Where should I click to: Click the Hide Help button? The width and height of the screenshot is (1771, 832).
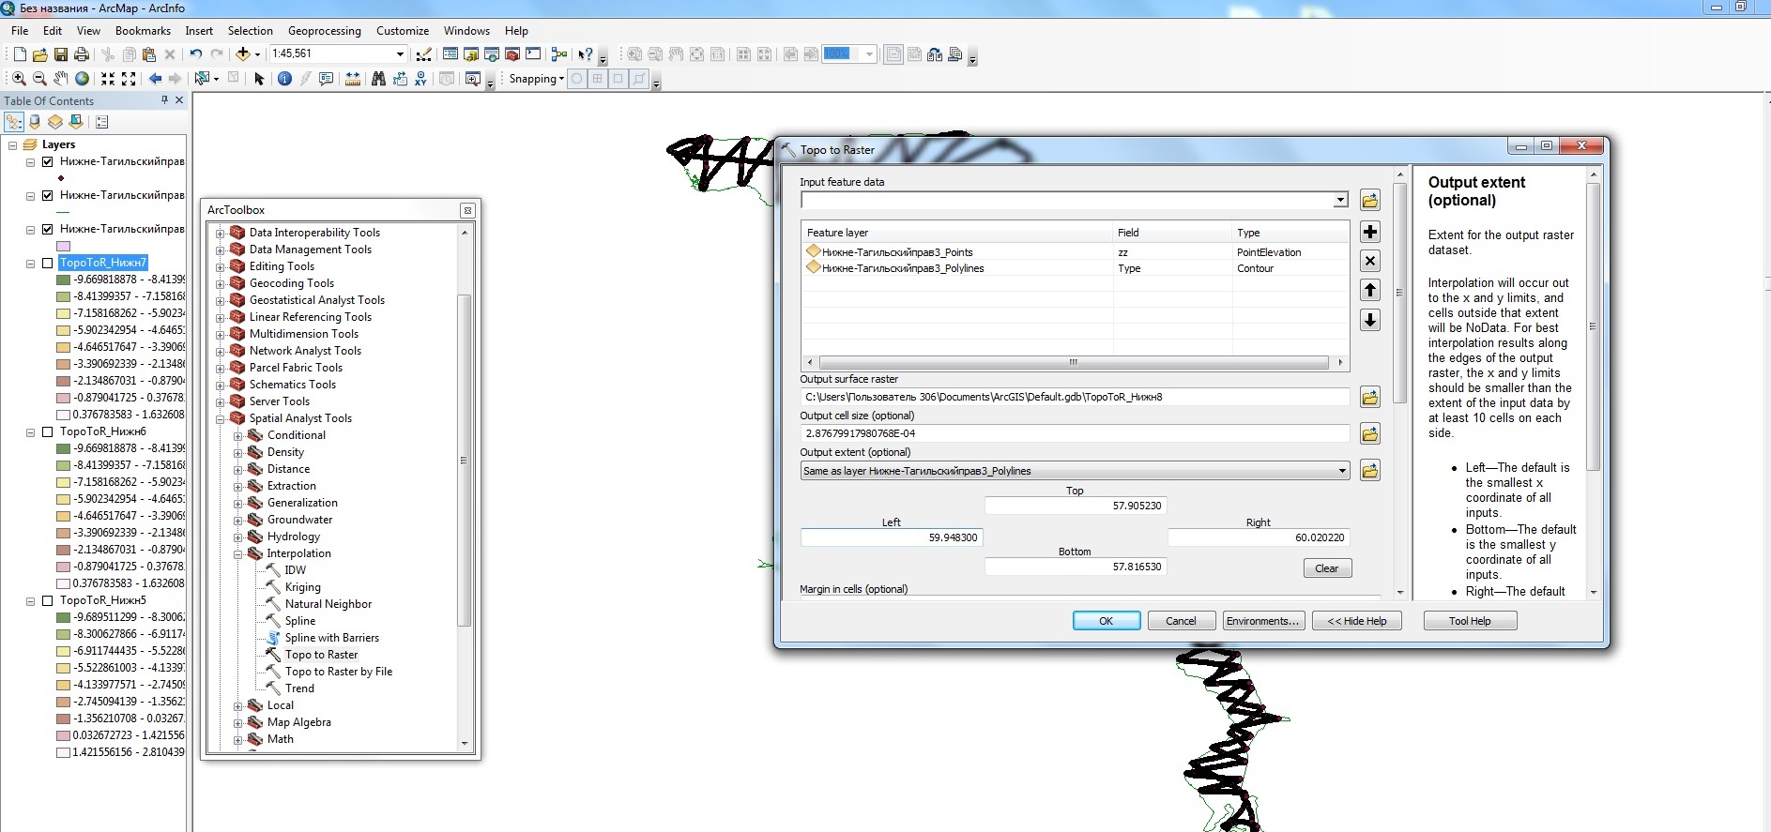click(1357, 621)
